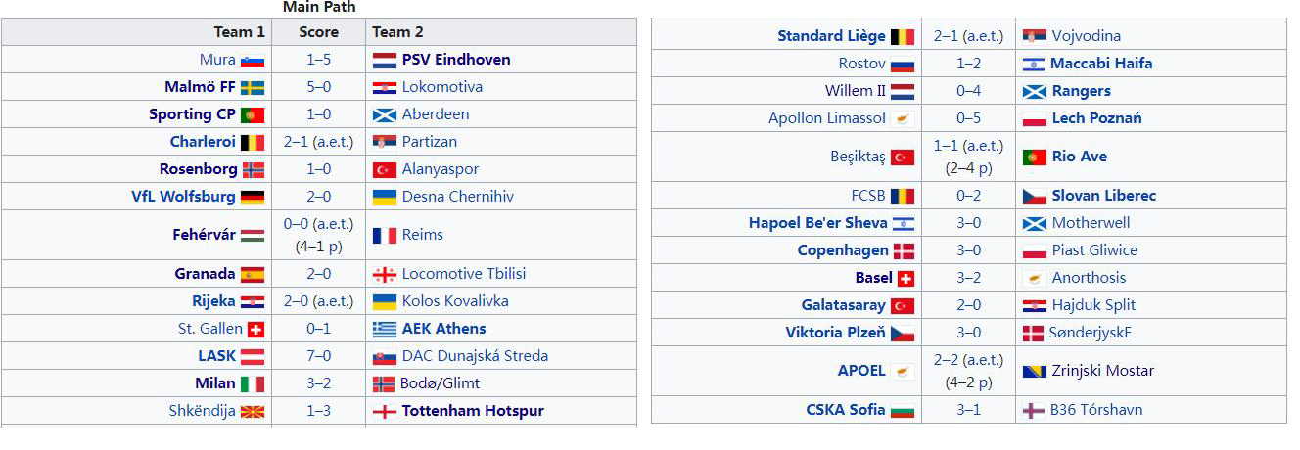Click the Israel flag beside Maccabi Haifa
Screen dimensions: 1300x450
coord(1034,64)
